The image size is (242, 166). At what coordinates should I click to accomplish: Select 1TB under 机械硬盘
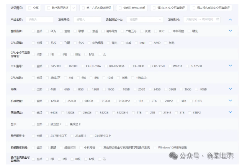click(x=135, y=101)
